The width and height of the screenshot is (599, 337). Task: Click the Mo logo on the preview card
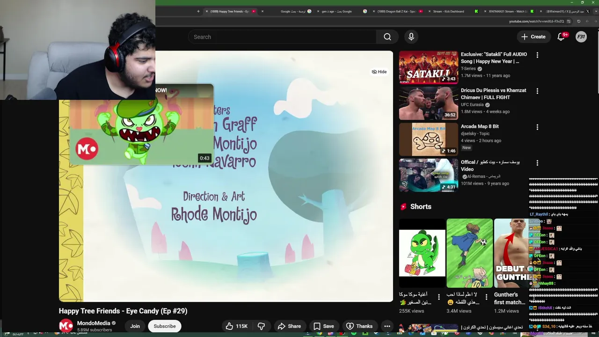(x=87, y=149)
